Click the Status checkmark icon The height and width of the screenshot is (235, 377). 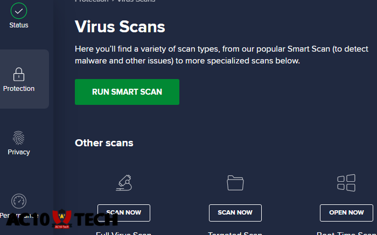(19, 10)
